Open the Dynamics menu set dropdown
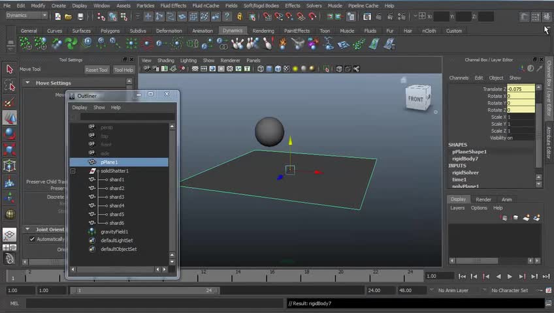The width and height of the screenshot is (554, 313). tap(27, 15)
